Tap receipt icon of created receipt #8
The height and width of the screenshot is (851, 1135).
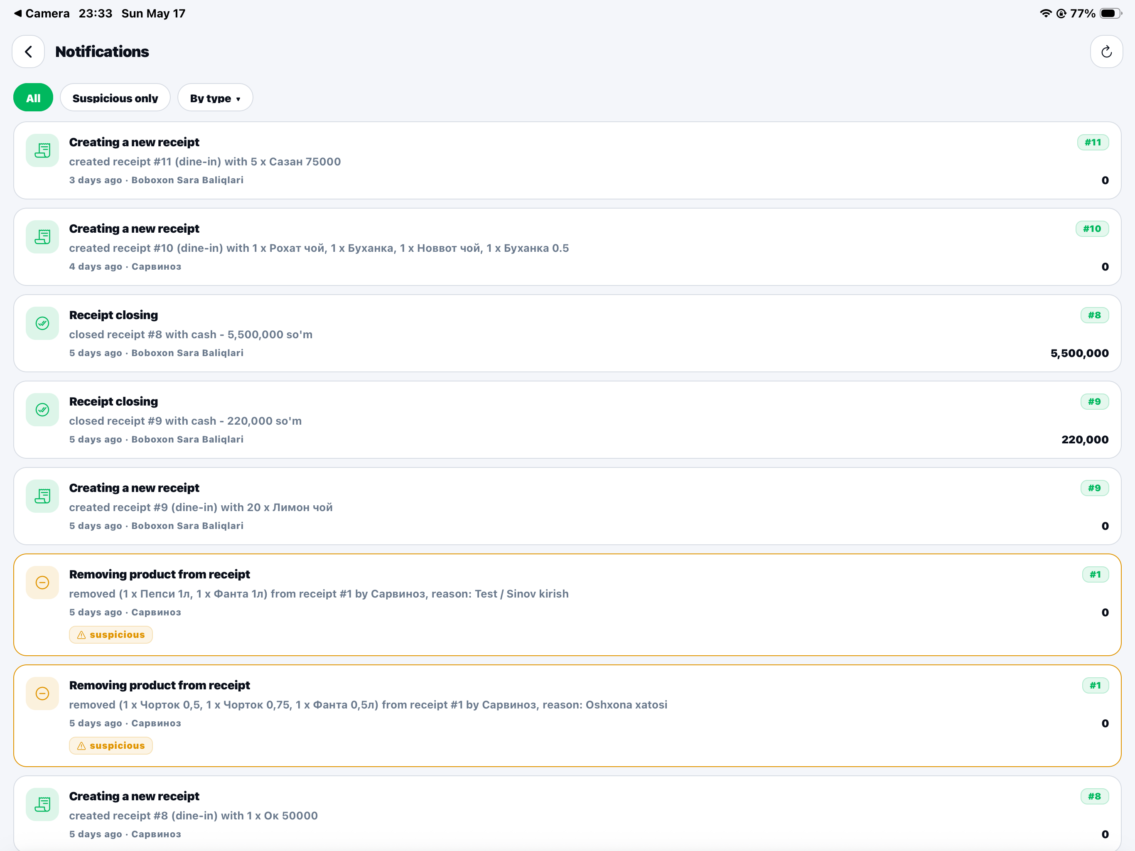[43, 804]
